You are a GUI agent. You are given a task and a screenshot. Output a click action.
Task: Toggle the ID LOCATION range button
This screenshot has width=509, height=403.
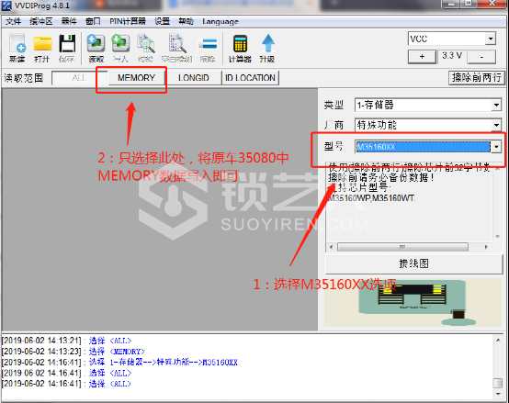click(x=250, y=78)
